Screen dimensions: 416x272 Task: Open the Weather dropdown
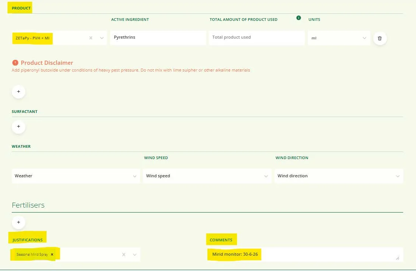[76, 176]
